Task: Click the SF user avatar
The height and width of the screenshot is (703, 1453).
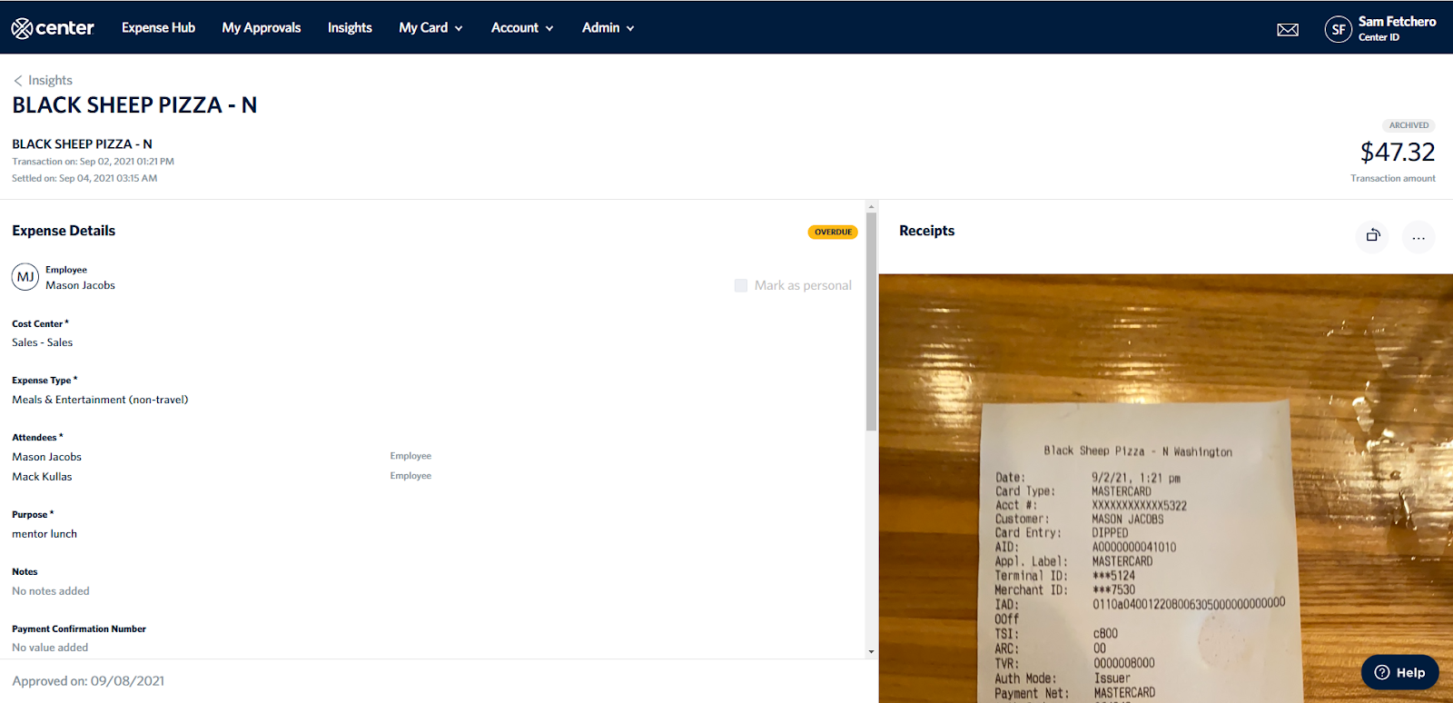Action: (x=1338, y=30)
